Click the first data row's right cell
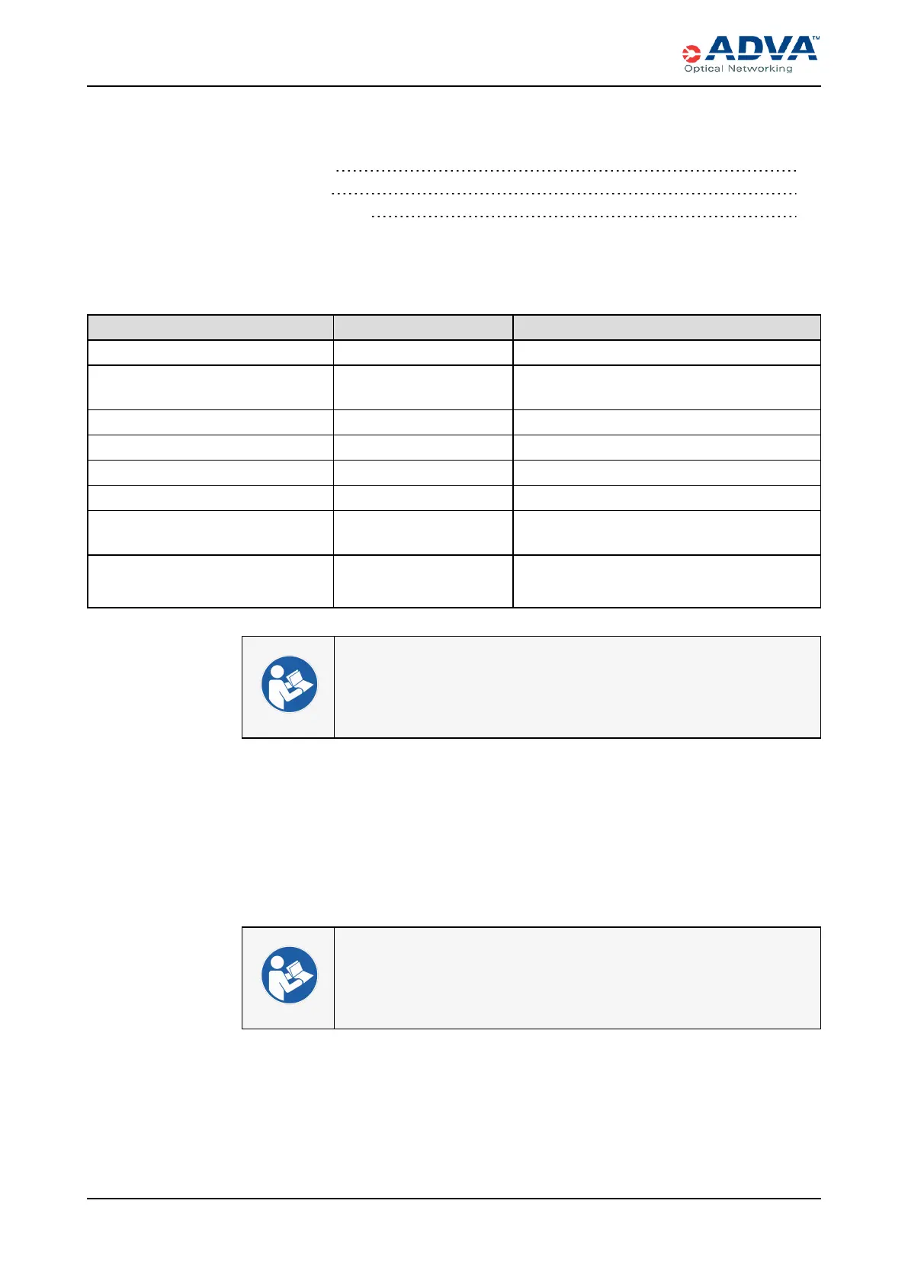The height and width of the screenshot is (1284, 908). pyautogui.click(x=666, y=352)
